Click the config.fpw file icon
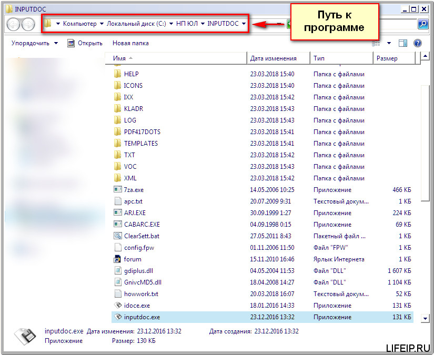 coord(118,247)
